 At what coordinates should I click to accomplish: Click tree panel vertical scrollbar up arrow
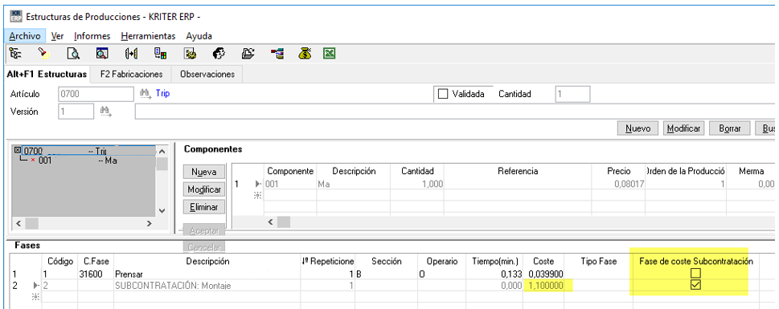(162, 150)
